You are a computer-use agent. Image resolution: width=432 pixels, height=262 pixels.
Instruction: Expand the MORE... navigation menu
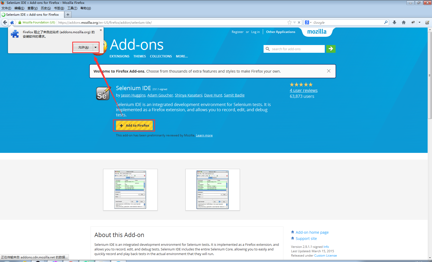(x=182, y=56)
